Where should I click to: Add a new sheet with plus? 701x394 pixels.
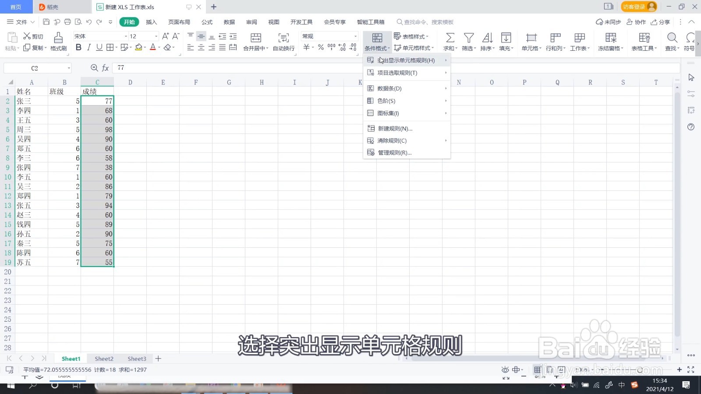click(x=158, y=359)
